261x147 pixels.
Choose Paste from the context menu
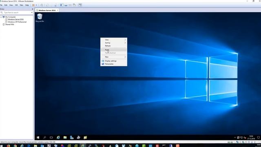[114, 50]
